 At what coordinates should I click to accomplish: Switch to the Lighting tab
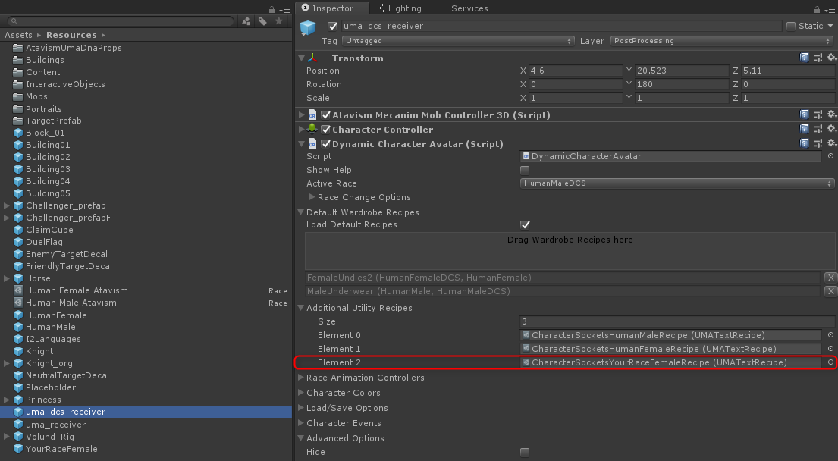[x=403, y=8]
